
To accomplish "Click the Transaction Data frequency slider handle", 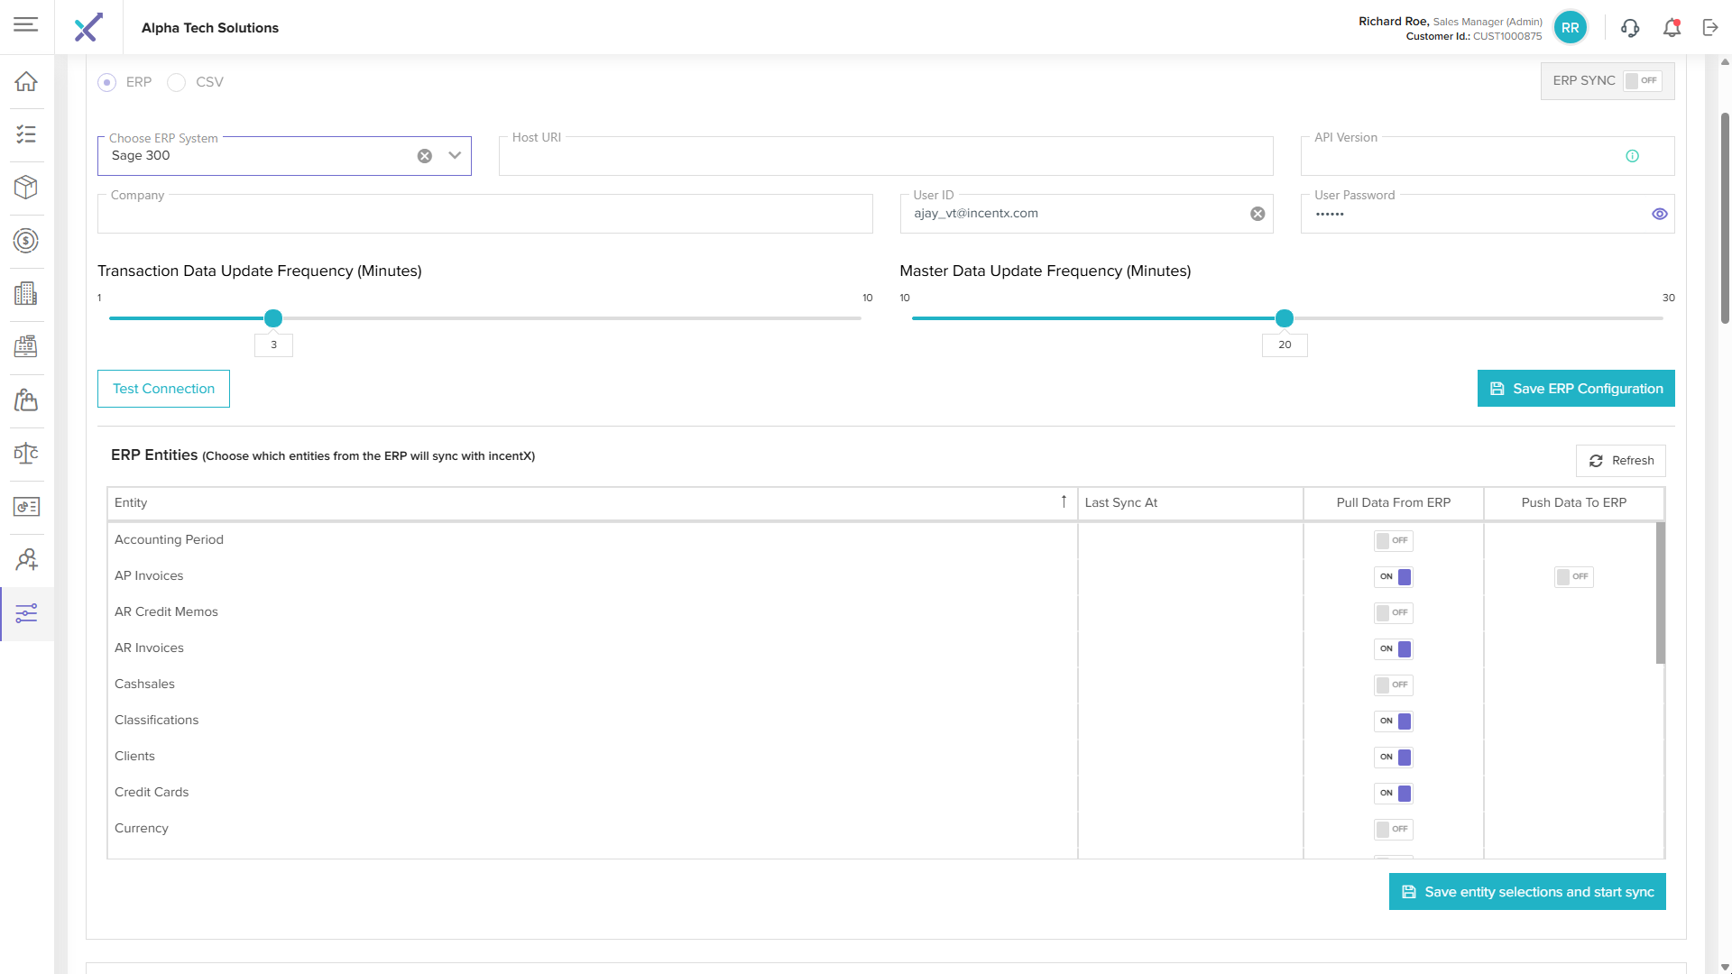I will (x=273, y=318).
